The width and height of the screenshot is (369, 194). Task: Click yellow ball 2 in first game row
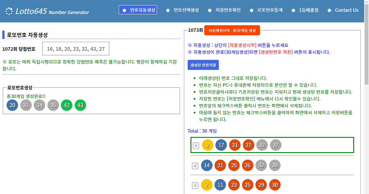click(208, 145)
